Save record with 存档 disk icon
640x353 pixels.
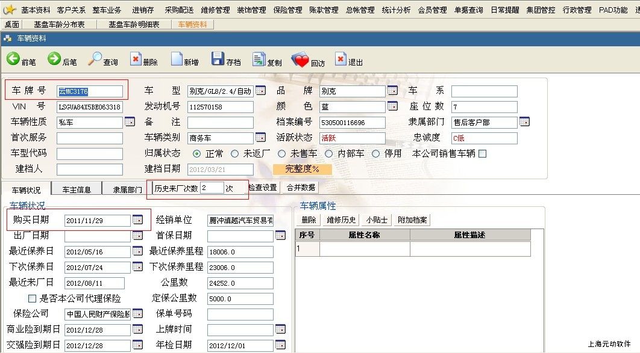tap(218, 59)
